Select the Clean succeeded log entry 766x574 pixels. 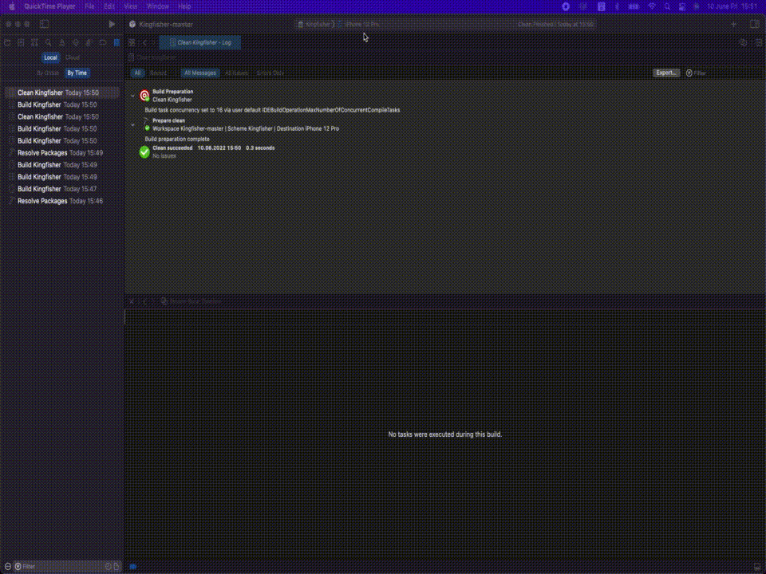[x=207, y=151]
